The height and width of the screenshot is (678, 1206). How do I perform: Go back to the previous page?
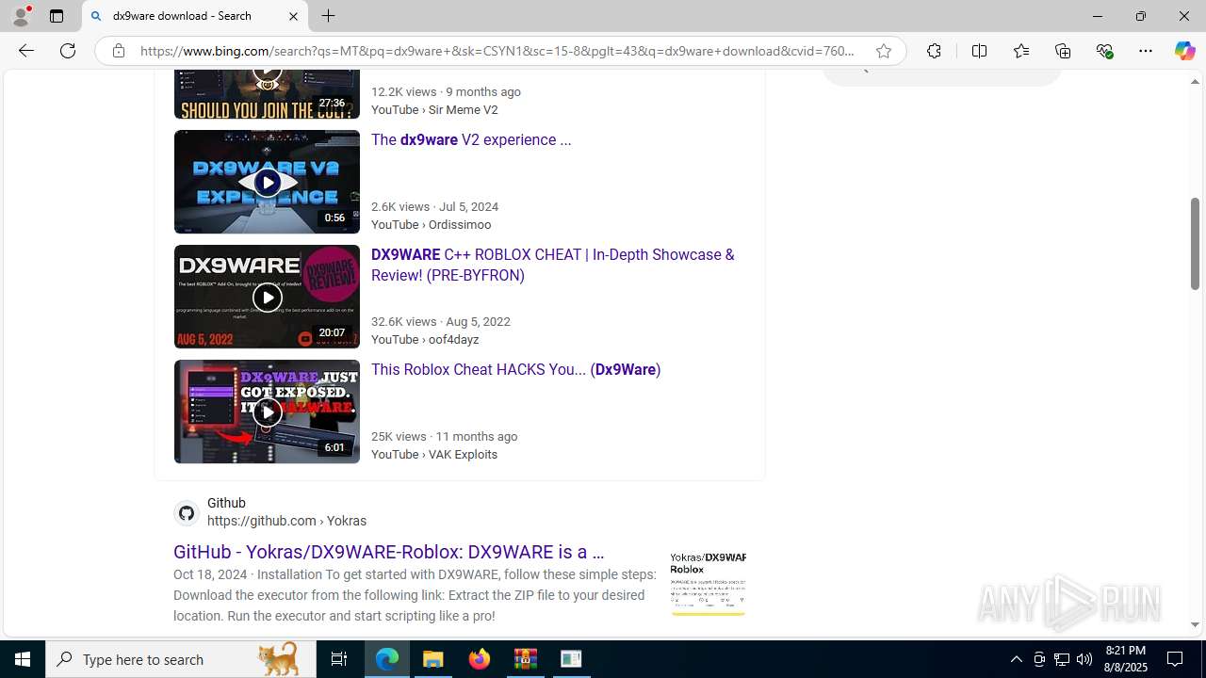26,51
